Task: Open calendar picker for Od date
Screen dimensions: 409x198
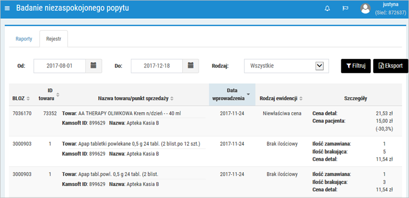Action: [x=94, y=66]
